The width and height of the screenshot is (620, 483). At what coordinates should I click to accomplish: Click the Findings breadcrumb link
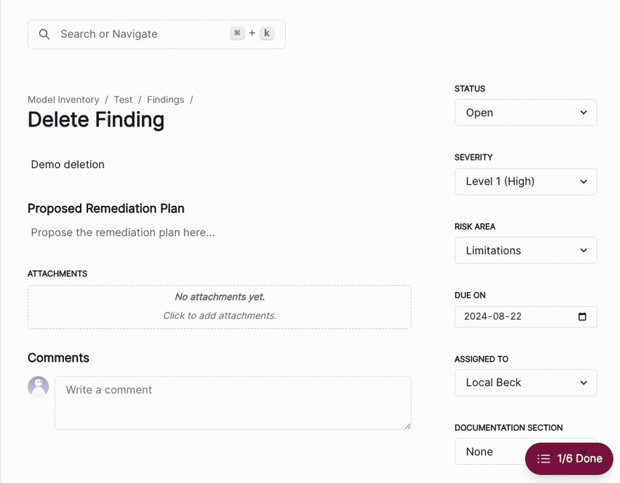coord(166,99)
